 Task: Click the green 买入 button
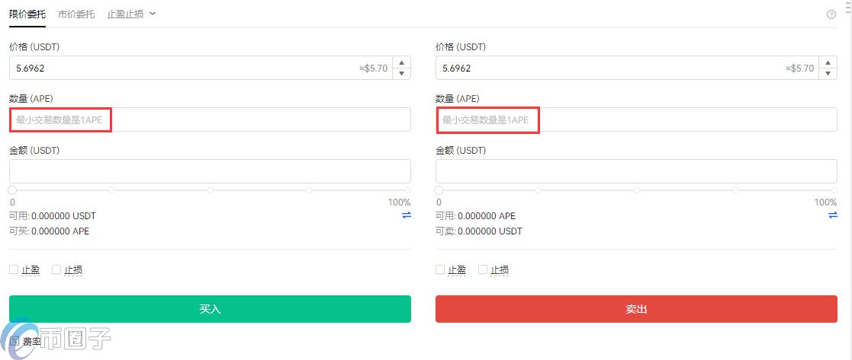[211, 309]
